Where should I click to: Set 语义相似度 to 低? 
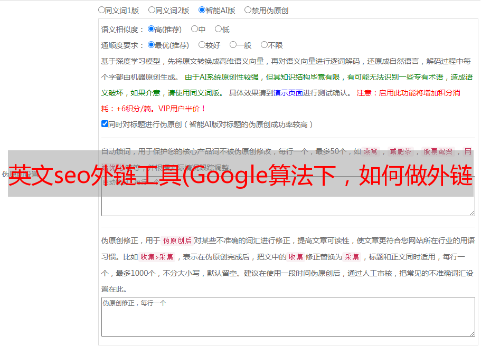218,29
